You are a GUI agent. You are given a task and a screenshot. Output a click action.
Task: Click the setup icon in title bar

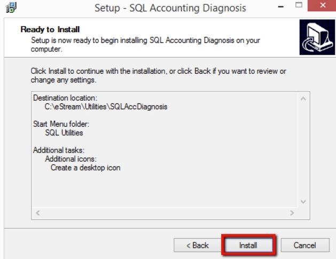(10, 8)
